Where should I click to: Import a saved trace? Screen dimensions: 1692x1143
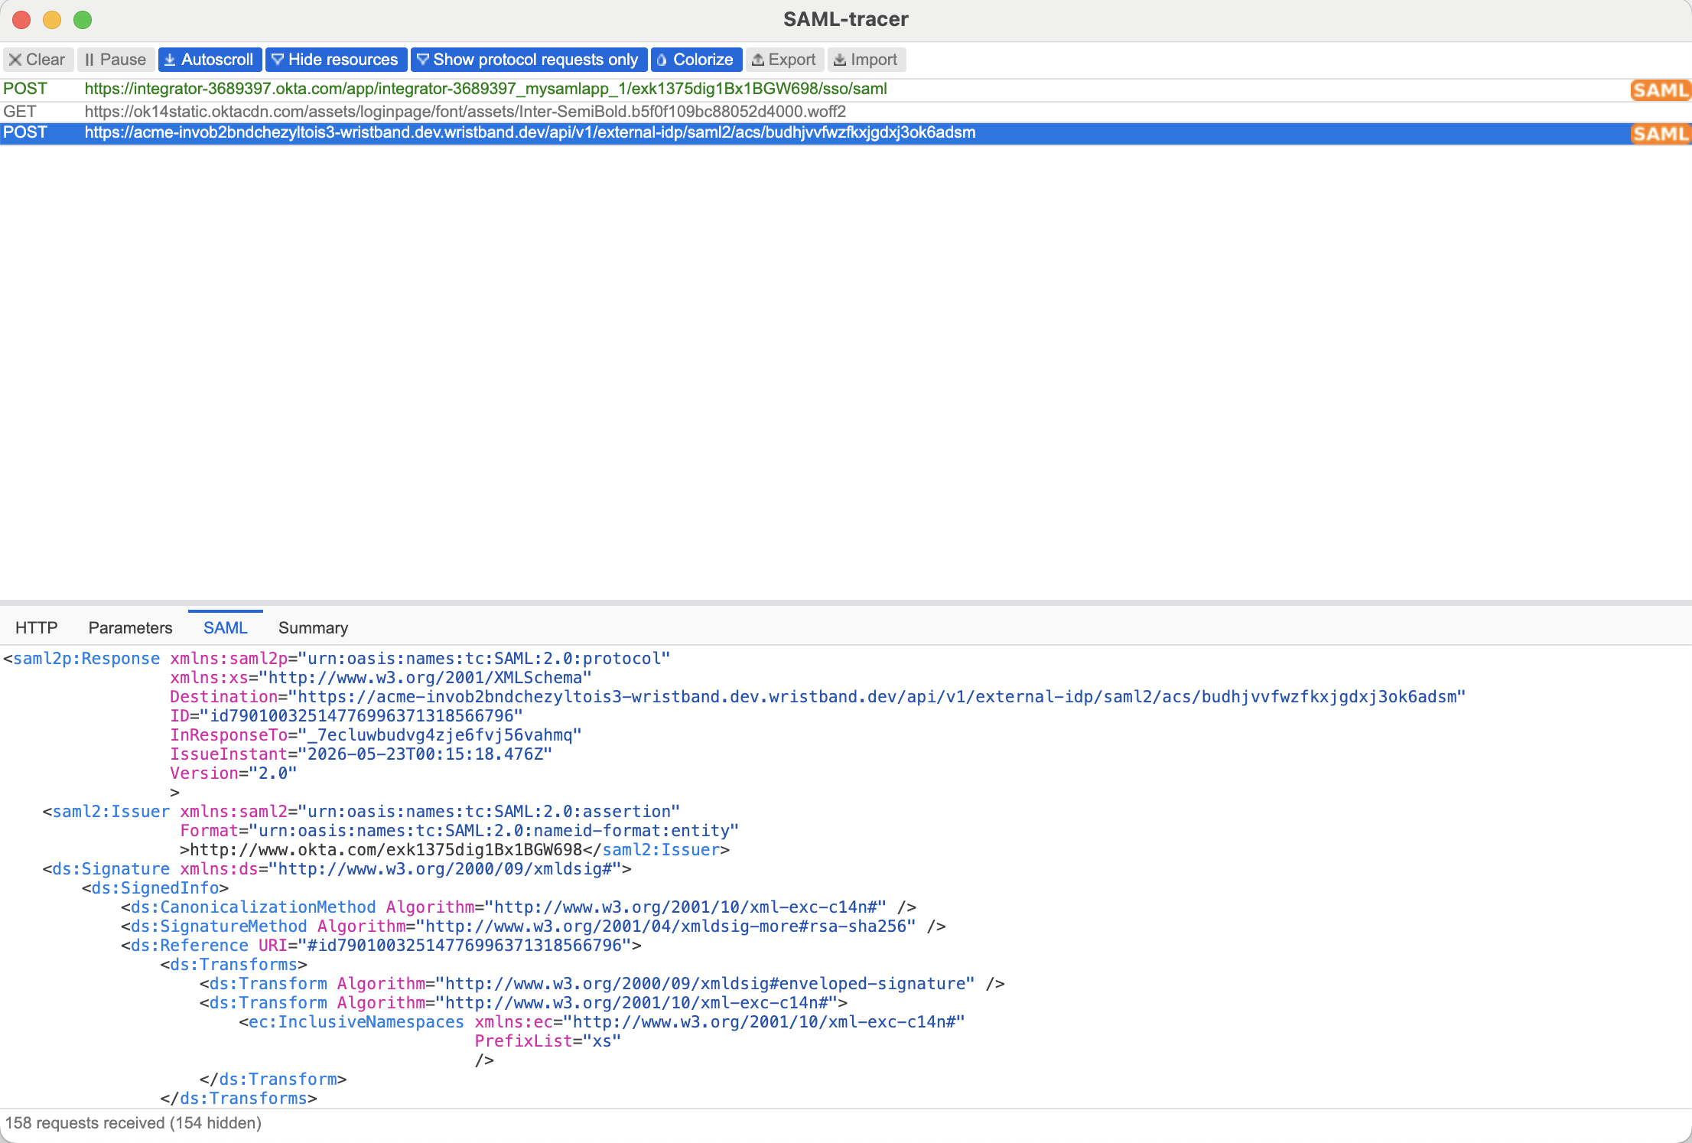click(x=866, y=60)
